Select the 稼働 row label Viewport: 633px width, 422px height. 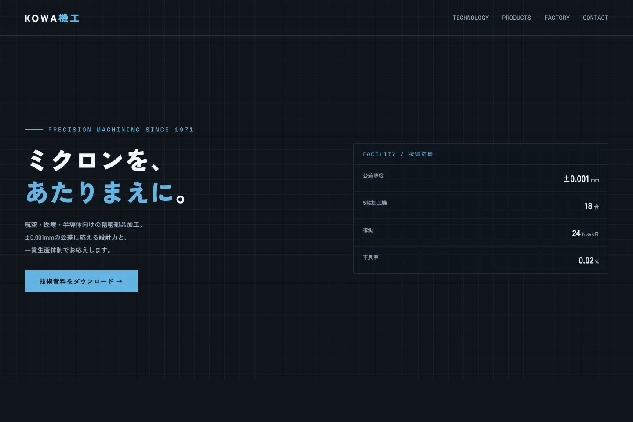click(x=368, y=230)
